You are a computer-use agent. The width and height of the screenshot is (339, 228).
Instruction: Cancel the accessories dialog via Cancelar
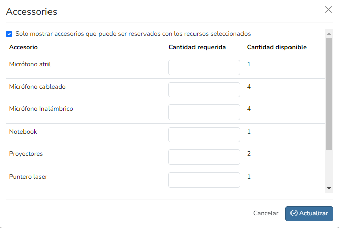pos(266,213)
